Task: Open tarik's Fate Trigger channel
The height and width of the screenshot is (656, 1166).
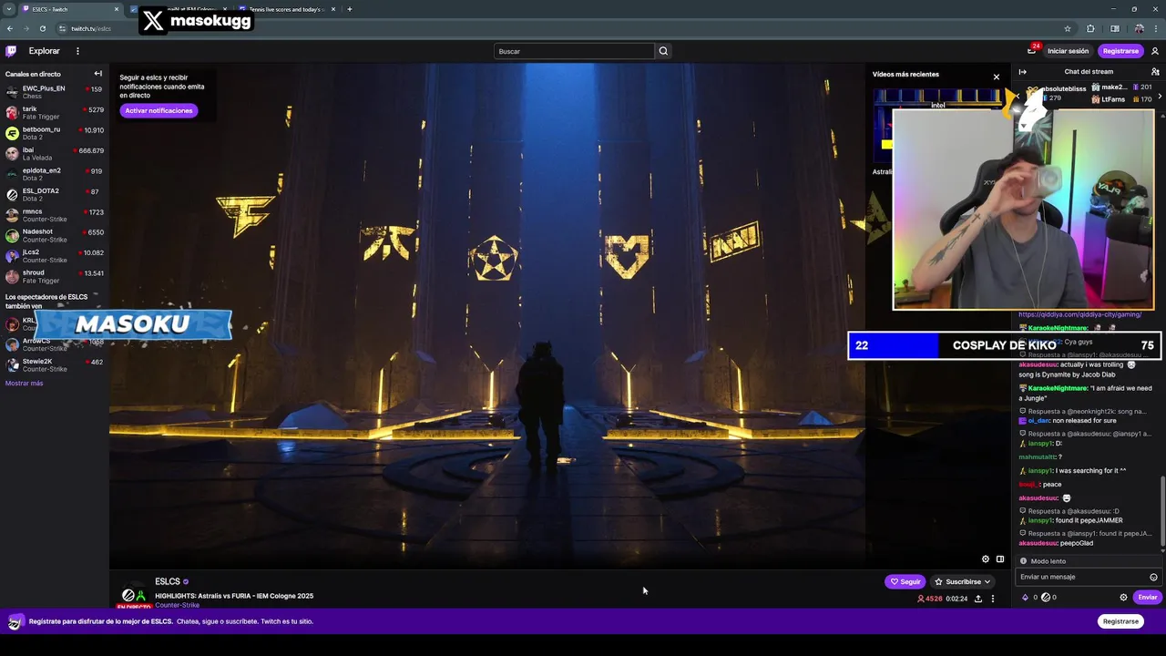Action: pyautogui.click(x=55, y=112)
